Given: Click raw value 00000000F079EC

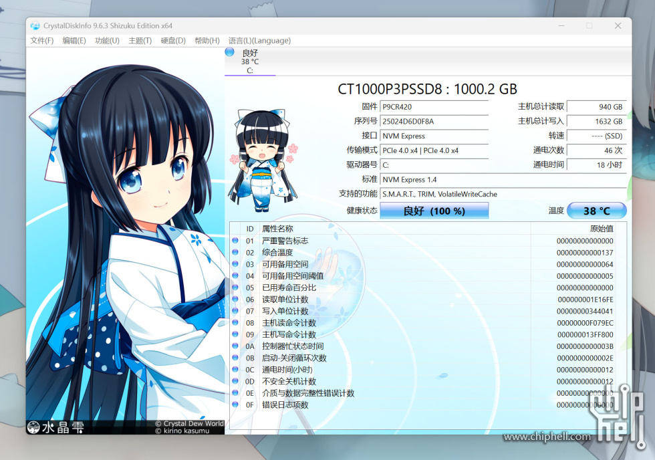Looking at the screenshot, I should [585, 322].
